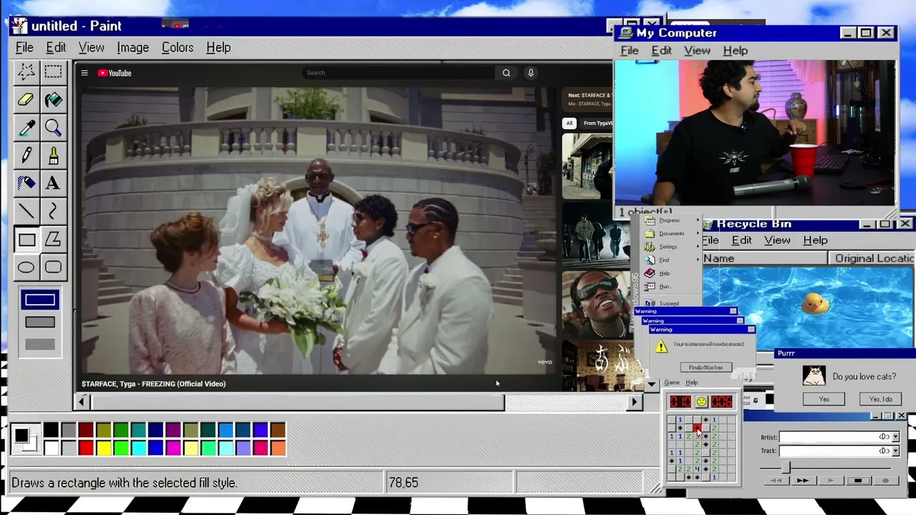Click the Paint horizontal scrollbar left arrow
The image size is (916, 515).
(x=82, y=402)
